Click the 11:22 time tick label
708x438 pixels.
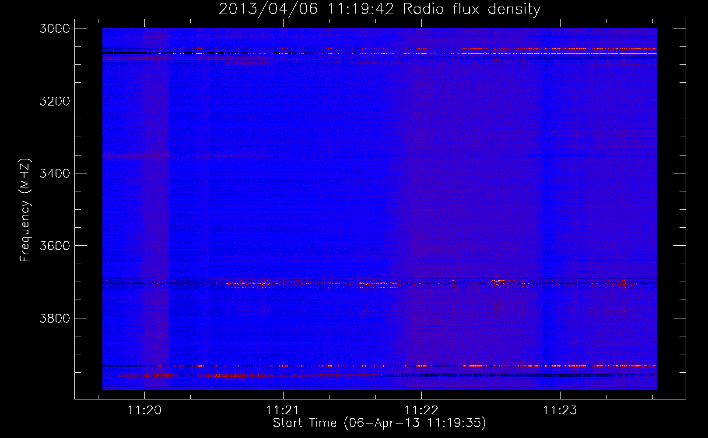click(421, 410)
